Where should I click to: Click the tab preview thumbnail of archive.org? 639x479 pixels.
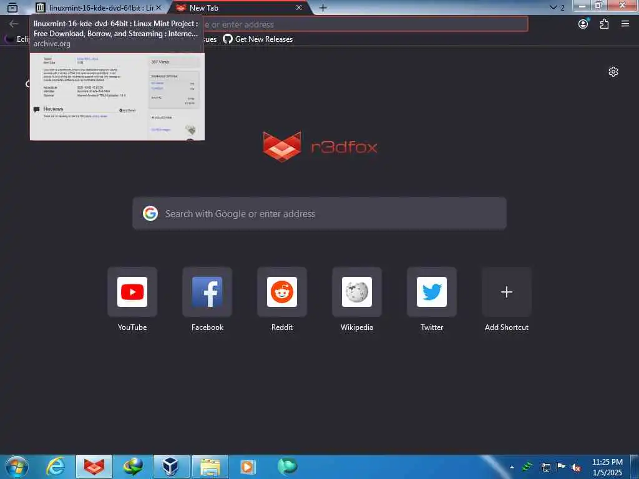tap(117, 97)
